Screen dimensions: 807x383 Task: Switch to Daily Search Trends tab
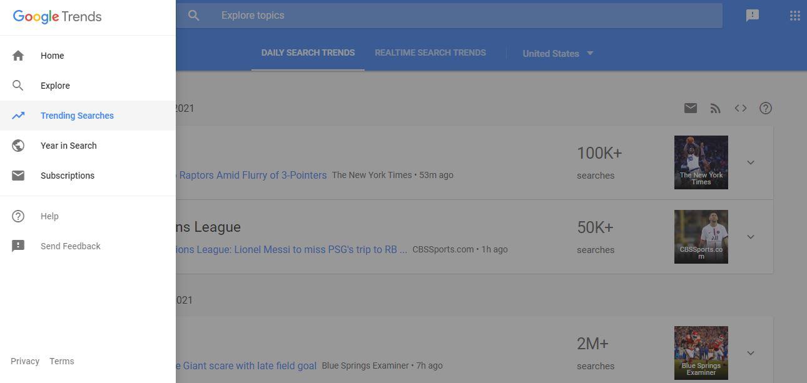(308, 53)
